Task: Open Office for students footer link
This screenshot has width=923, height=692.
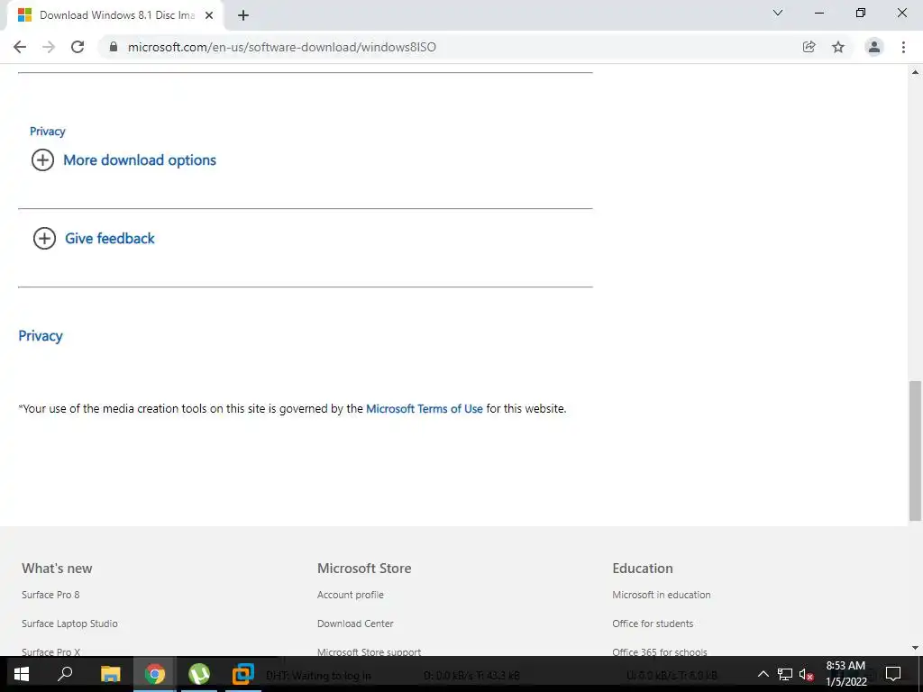Action: pyautogui.click(x=653, y=624)
